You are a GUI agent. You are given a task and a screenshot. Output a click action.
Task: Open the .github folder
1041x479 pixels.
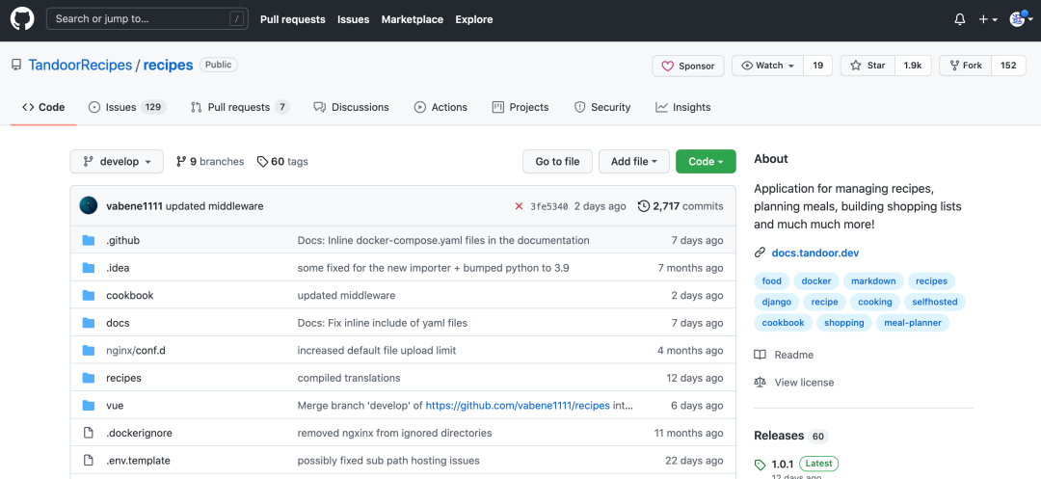[x=122, y=240]
